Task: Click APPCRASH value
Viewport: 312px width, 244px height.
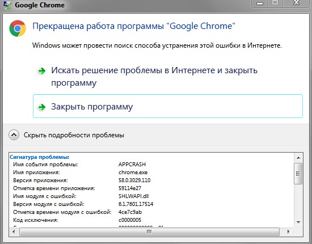Action: [x=132, y=165]
